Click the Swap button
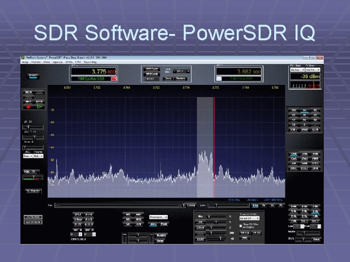This screenshot has width=350, height=262. tap(160, 241)
